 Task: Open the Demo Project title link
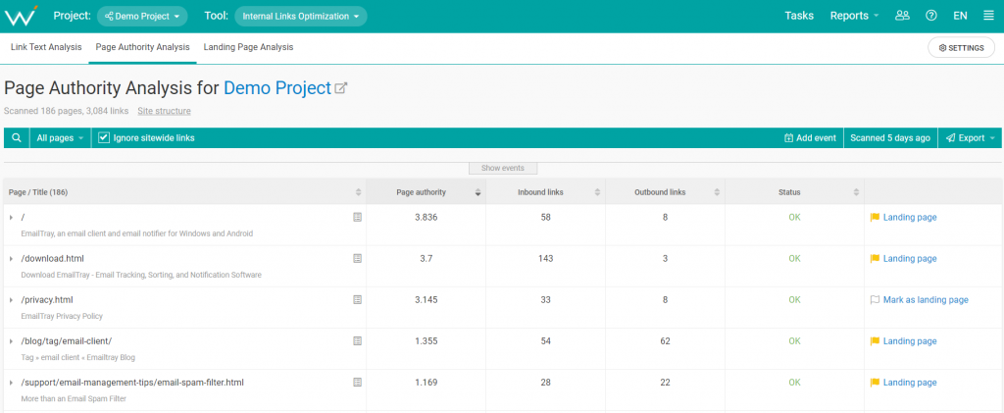pyautogui.click(x=277, y=87)
